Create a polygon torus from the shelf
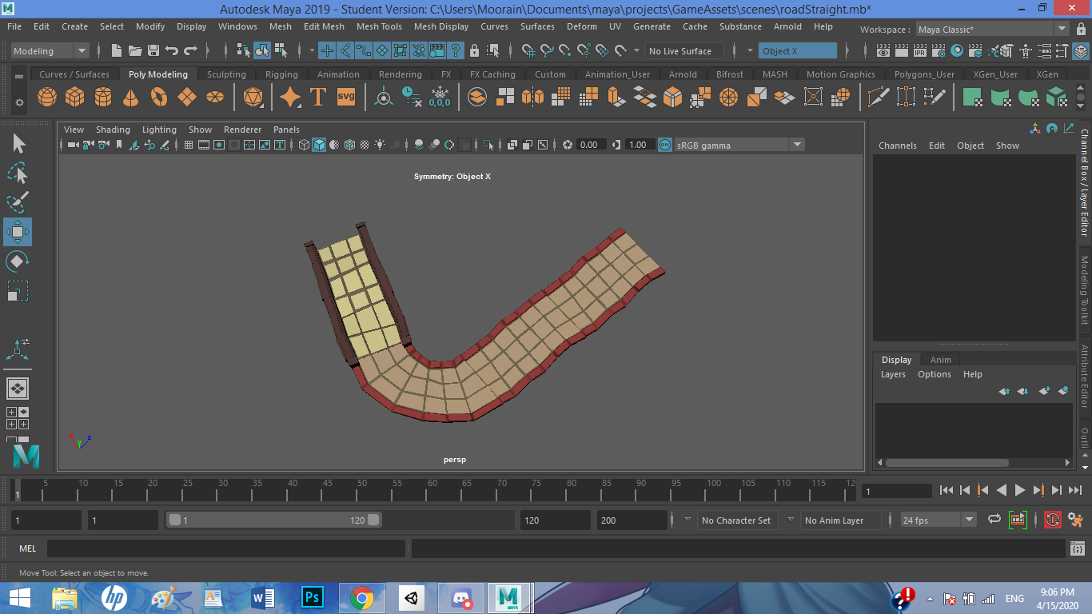 [159, 98]
